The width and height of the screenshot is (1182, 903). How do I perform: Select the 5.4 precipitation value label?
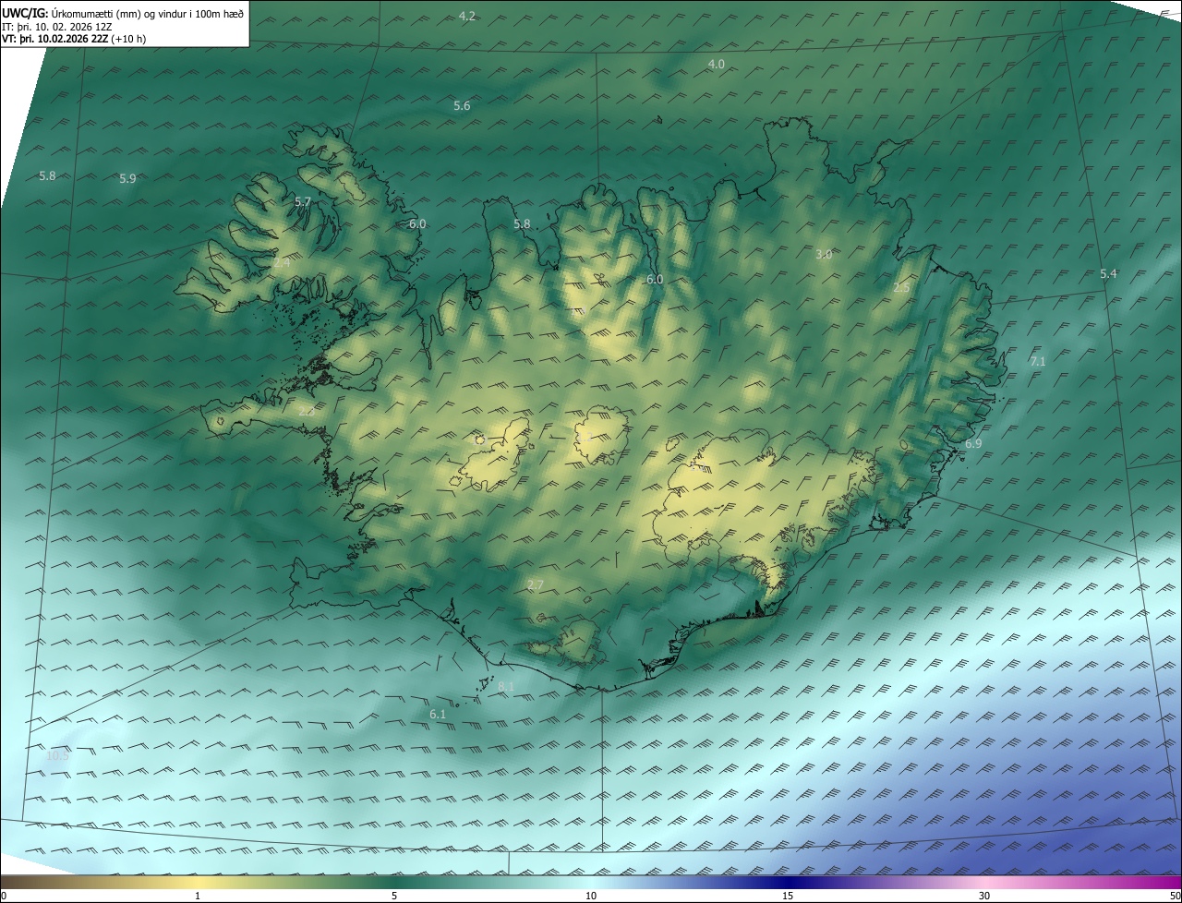[x=1109, y=274]
